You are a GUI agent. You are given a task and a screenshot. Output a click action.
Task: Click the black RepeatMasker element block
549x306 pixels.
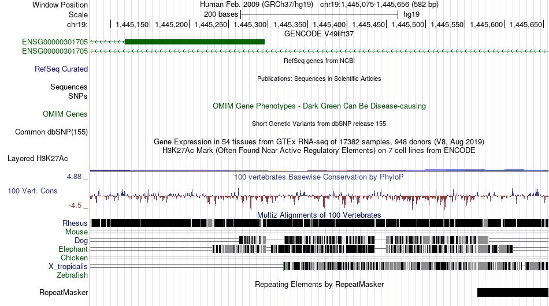513,292
